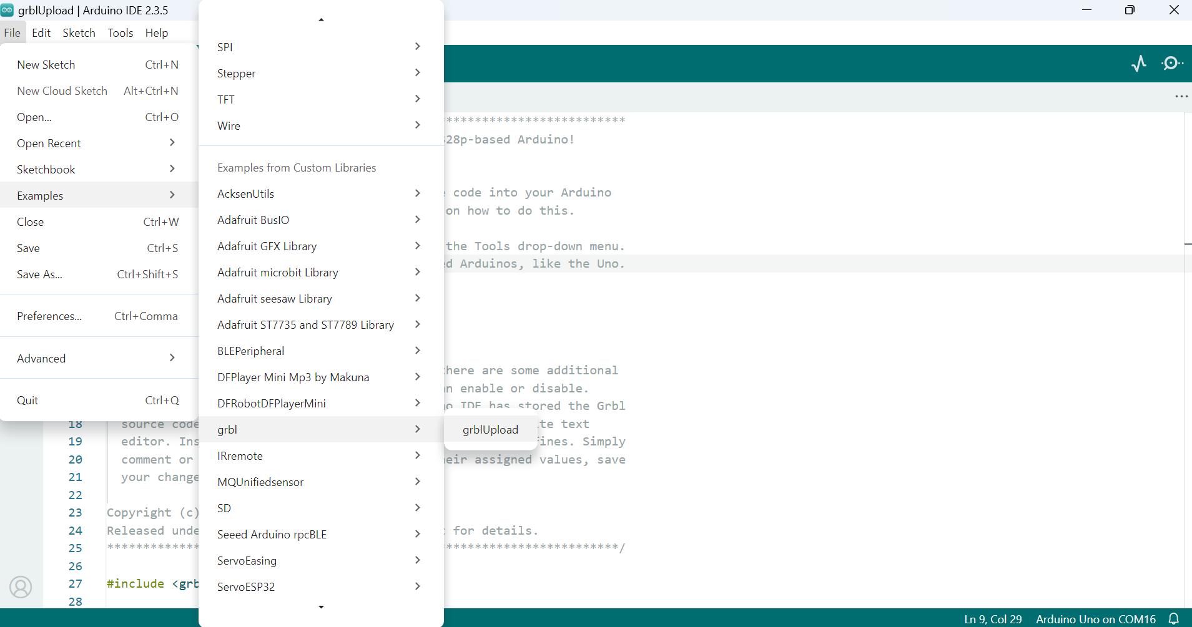
Task: Click the scroll-down arrow at examples list bottom
Action: click(321, 607)
